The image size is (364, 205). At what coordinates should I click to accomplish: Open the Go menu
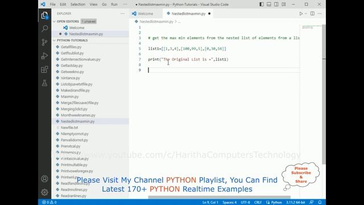pyautogui.click(x=104, y=5)
